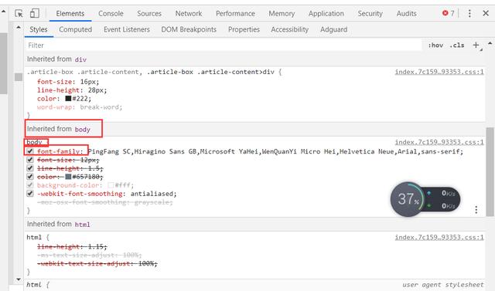The image size is (495, 291).
Task: Toggle the :hov element state panel
Action: pos(435,46)
